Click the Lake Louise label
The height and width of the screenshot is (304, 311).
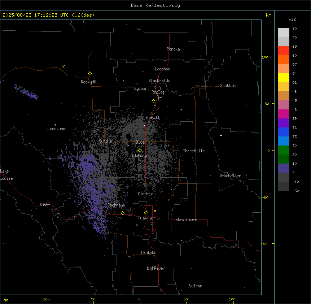point(6,175)
